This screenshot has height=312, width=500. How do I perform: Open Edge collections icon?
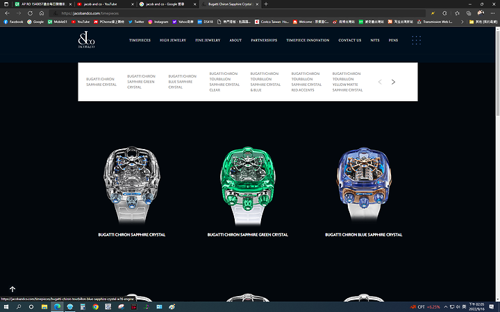coord(469,13)
